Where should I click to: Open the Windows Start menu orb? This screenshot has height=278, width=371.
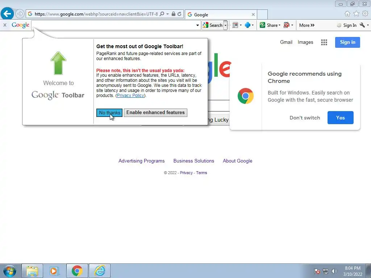point(10,271)
